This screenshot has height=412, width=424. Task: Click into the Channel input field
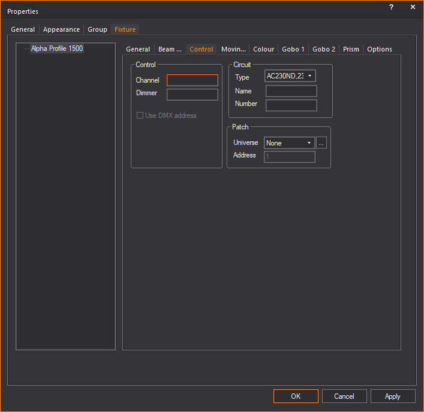tap(193, 80)
